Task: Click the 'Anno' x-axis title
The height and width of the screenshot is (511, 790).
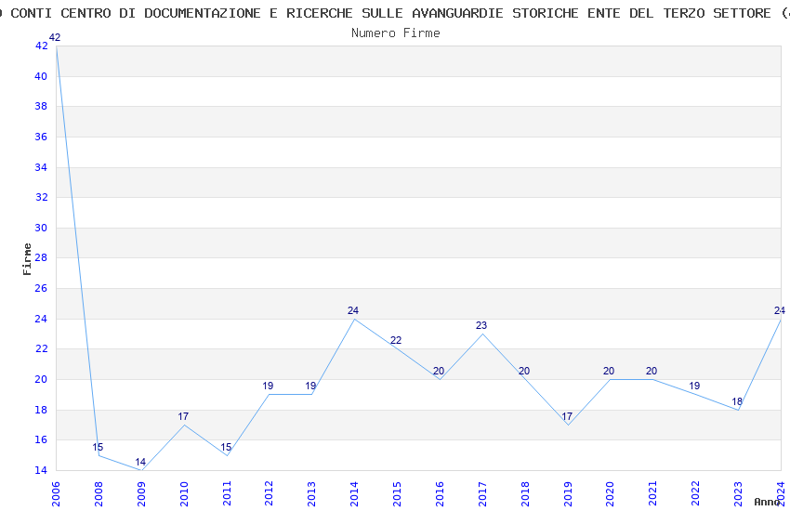Action: pos(767,502)
